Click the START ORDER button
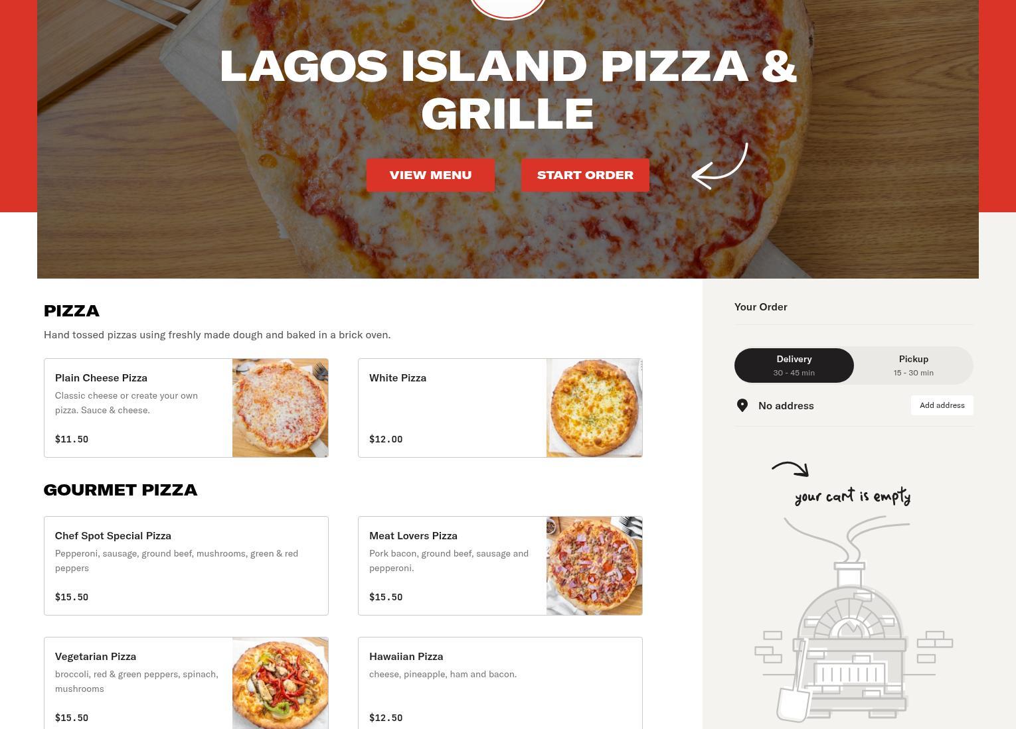Image resolution: width=1016 pixels, height=729 pixels. click(585, 175)
